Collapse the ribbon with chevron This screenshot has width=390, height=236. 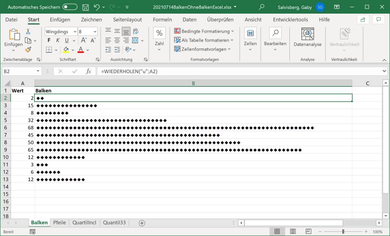pos(384,60)
